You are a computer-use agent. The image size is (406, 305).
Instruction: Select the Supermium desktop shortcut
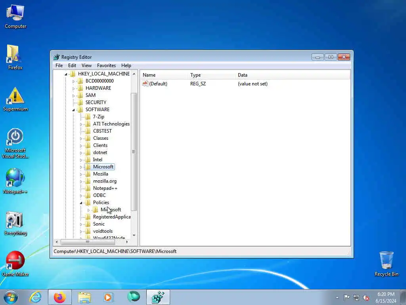[15, 99]
